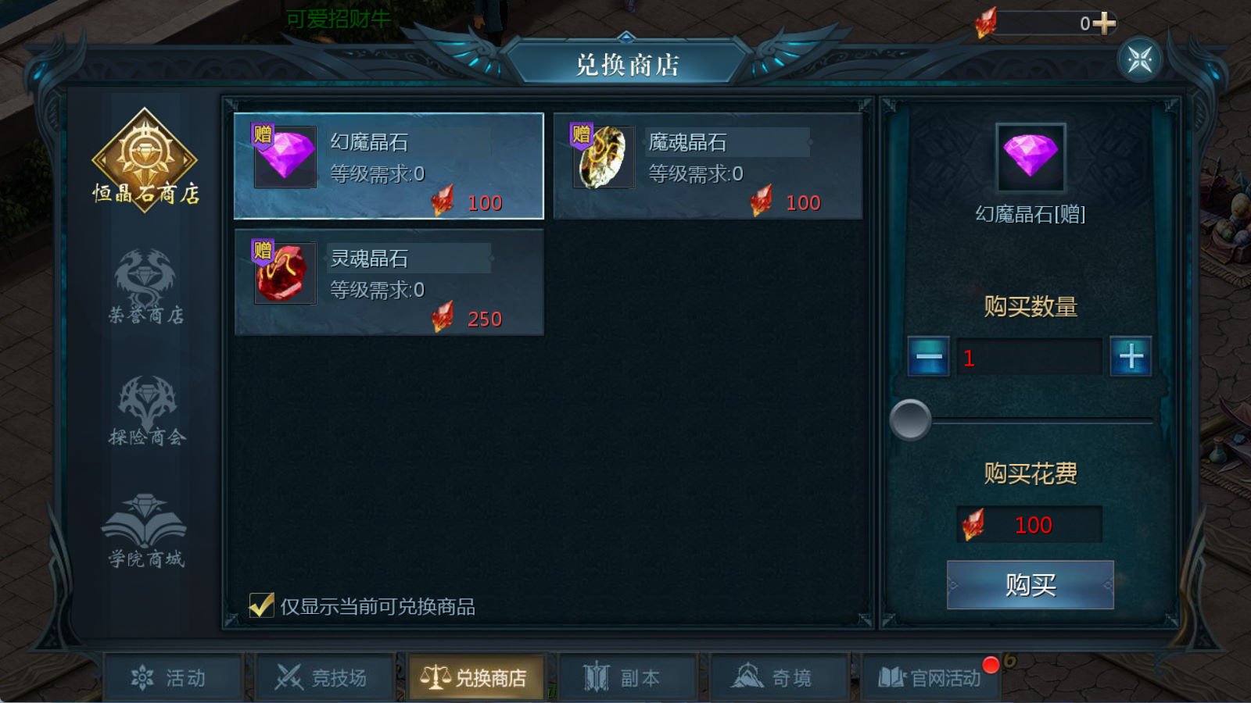Viewport: 1251px width, 703px height.
Task: Click the purchase quantity input field
Action: coord(1029,358)
